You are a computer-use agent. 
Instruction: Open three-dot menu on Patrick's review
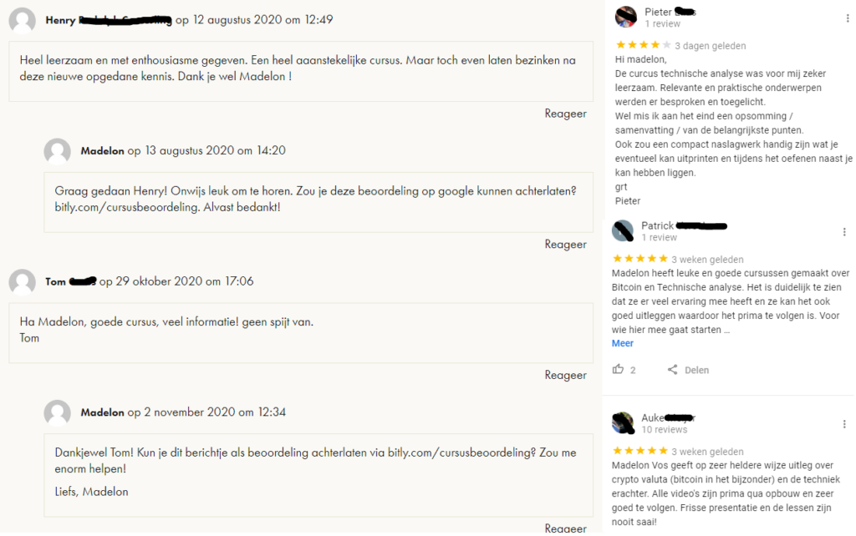click(x=848, y=231)
